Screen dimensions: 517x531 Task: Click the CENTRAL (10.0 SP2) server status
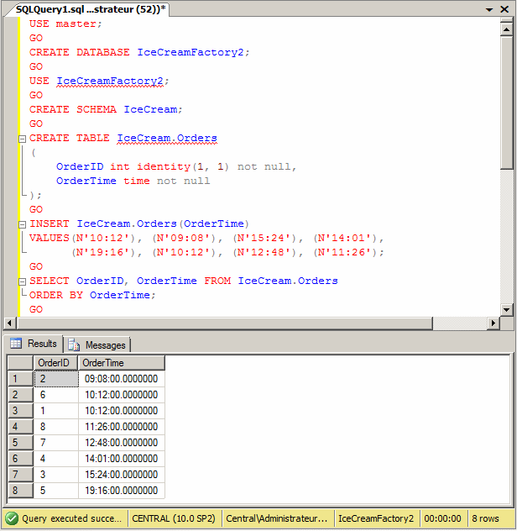point(174,518)
